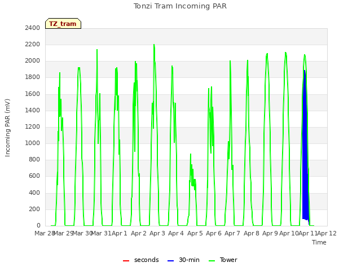Viewport: 361px width, 271px height.
Task: Click the 2200 y-axis tick label
Action: pyautogui.click(x=33, y=44)
